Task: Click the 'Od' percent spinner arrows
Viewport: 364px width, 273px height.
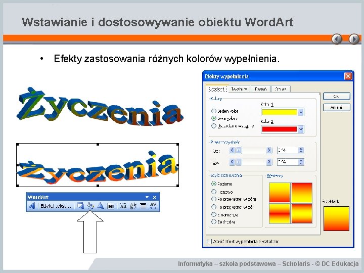Action: tap(301, 150)
